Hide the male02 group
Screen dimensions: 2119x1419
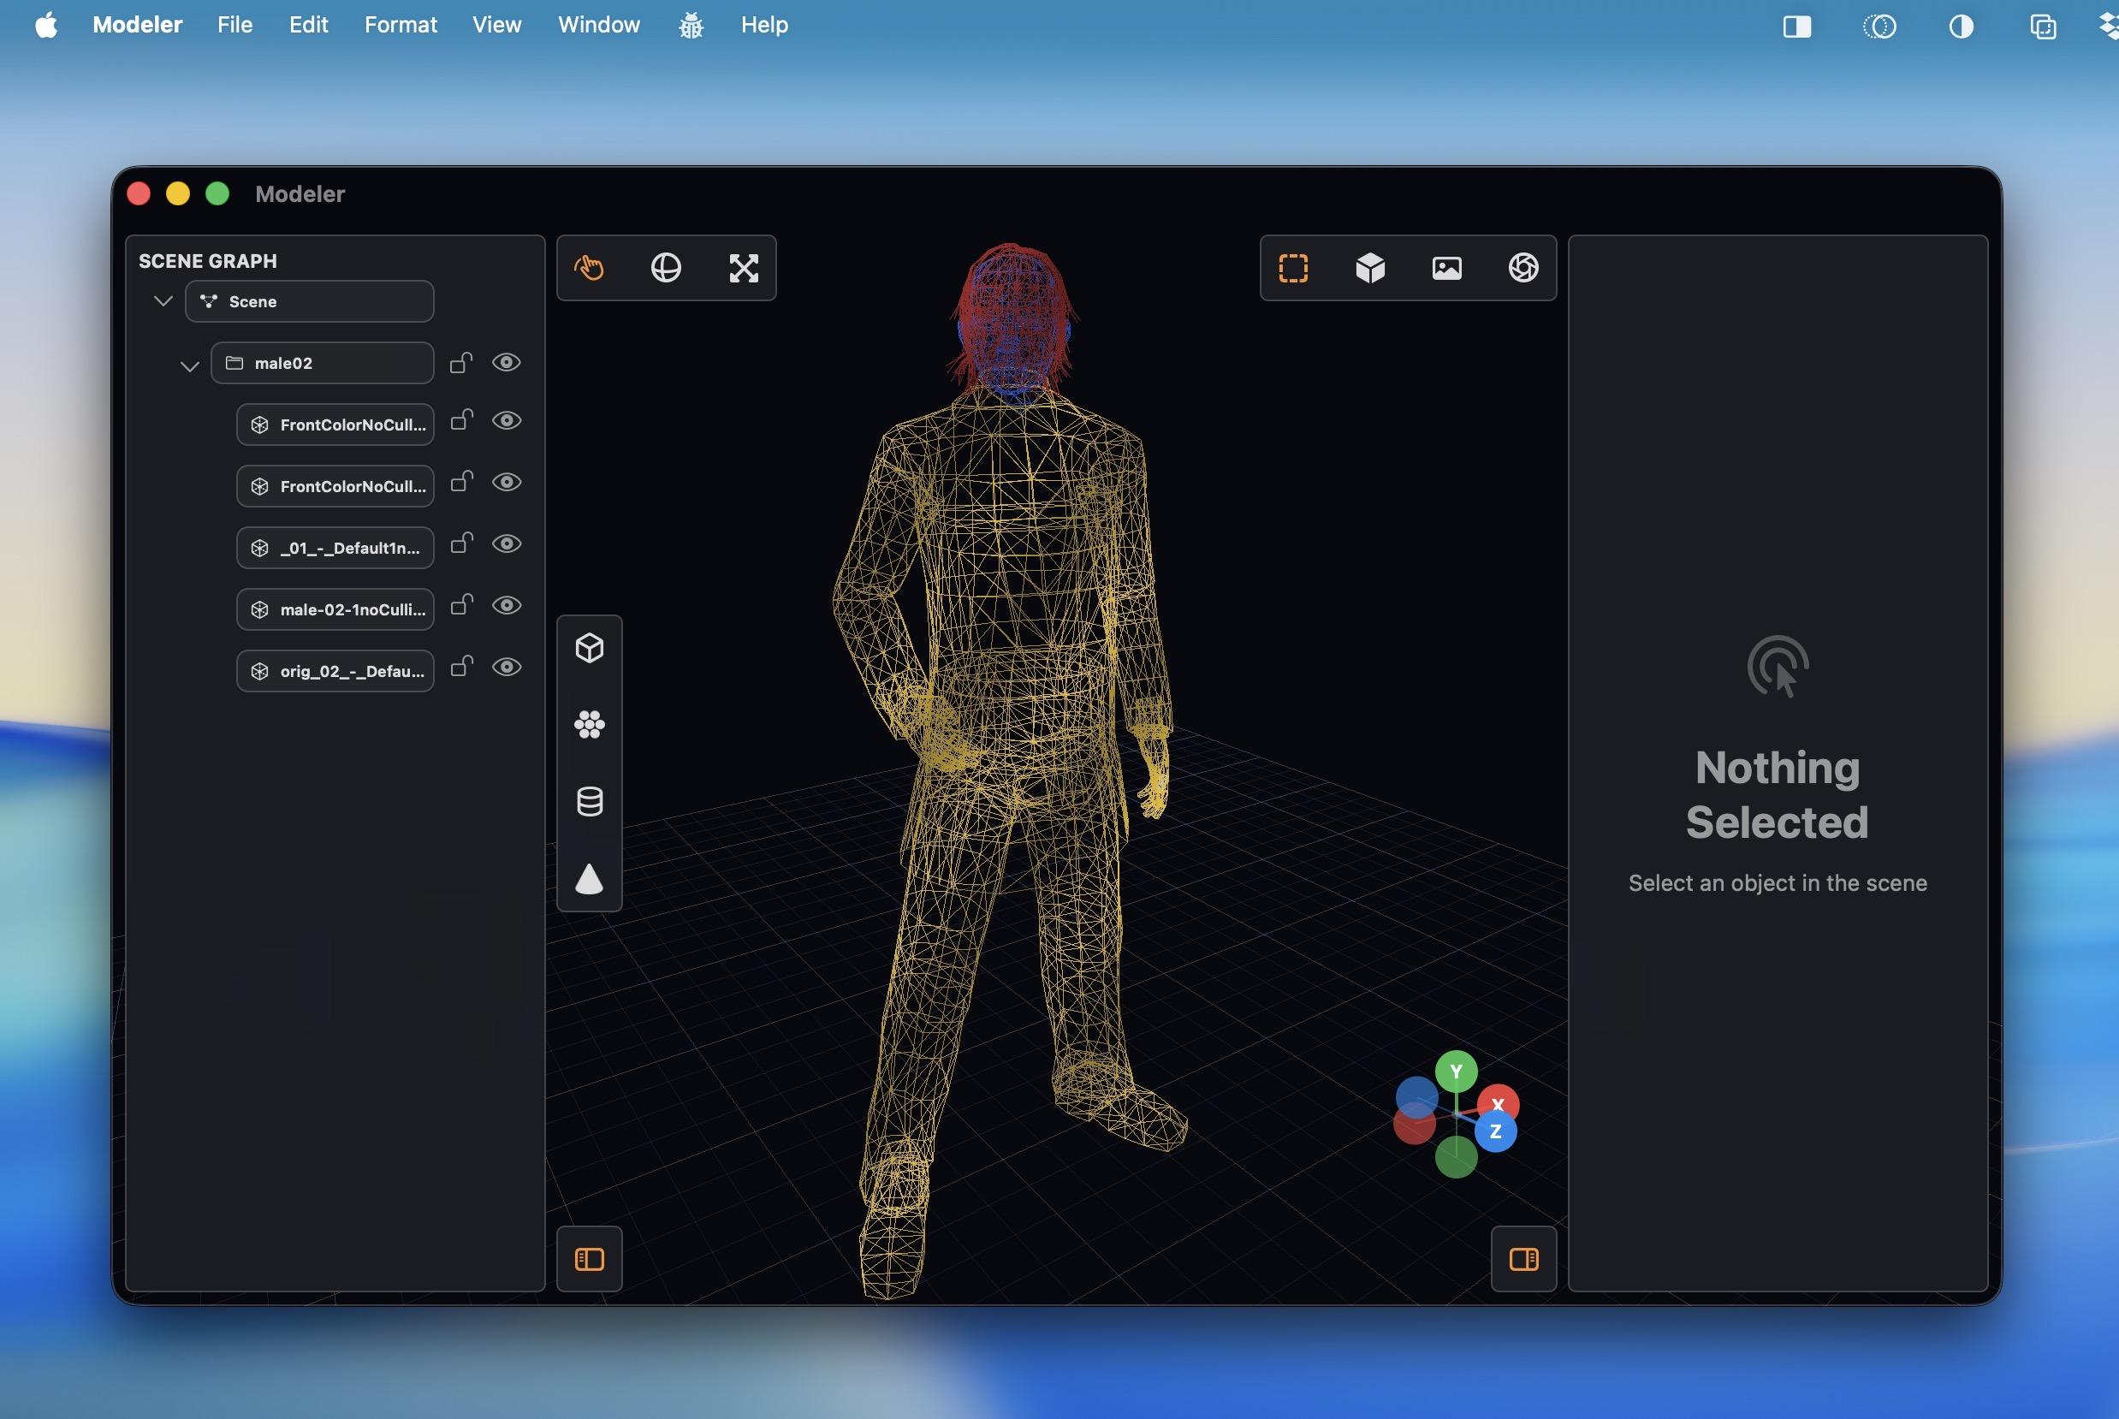coord(507,362)
